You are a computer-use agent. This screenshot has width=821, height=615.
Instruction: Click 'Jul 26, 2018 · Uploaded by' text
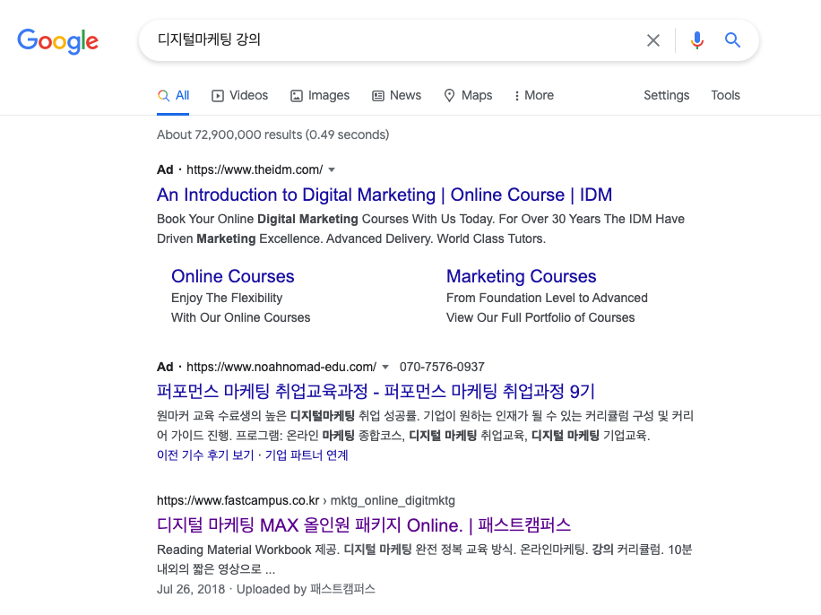coord(231,589)
